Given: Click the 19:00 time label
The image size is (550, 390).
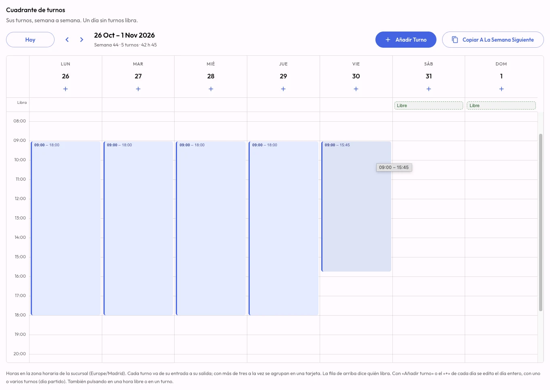Looking at the screenshot, I should click(x=20, y=334).
